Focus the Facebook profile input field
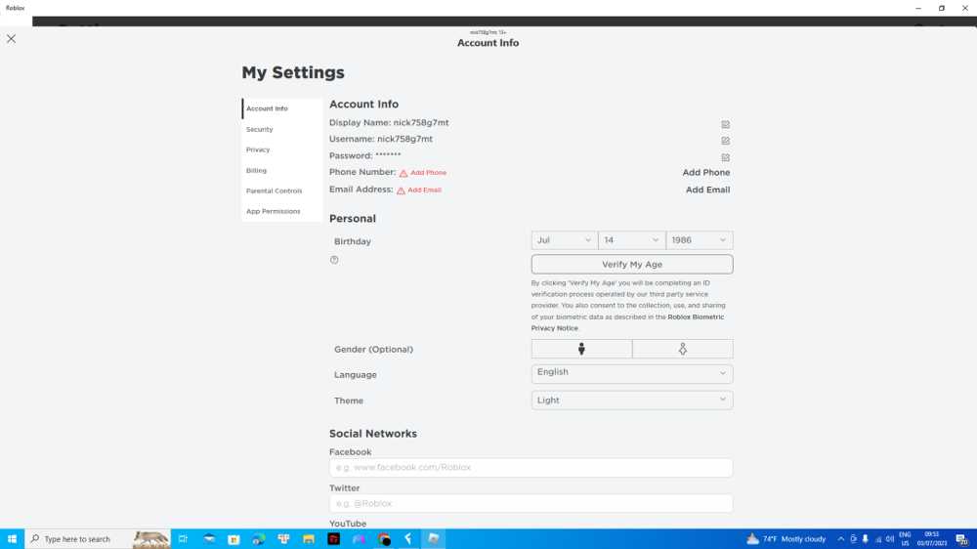 pos(531,467)
